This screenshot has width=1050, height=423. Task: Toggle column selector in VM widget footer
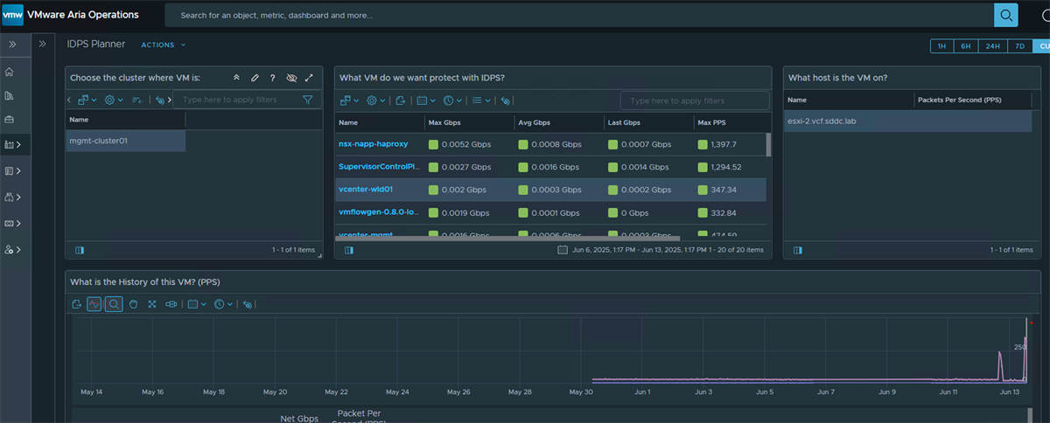(x=348, y=250)
